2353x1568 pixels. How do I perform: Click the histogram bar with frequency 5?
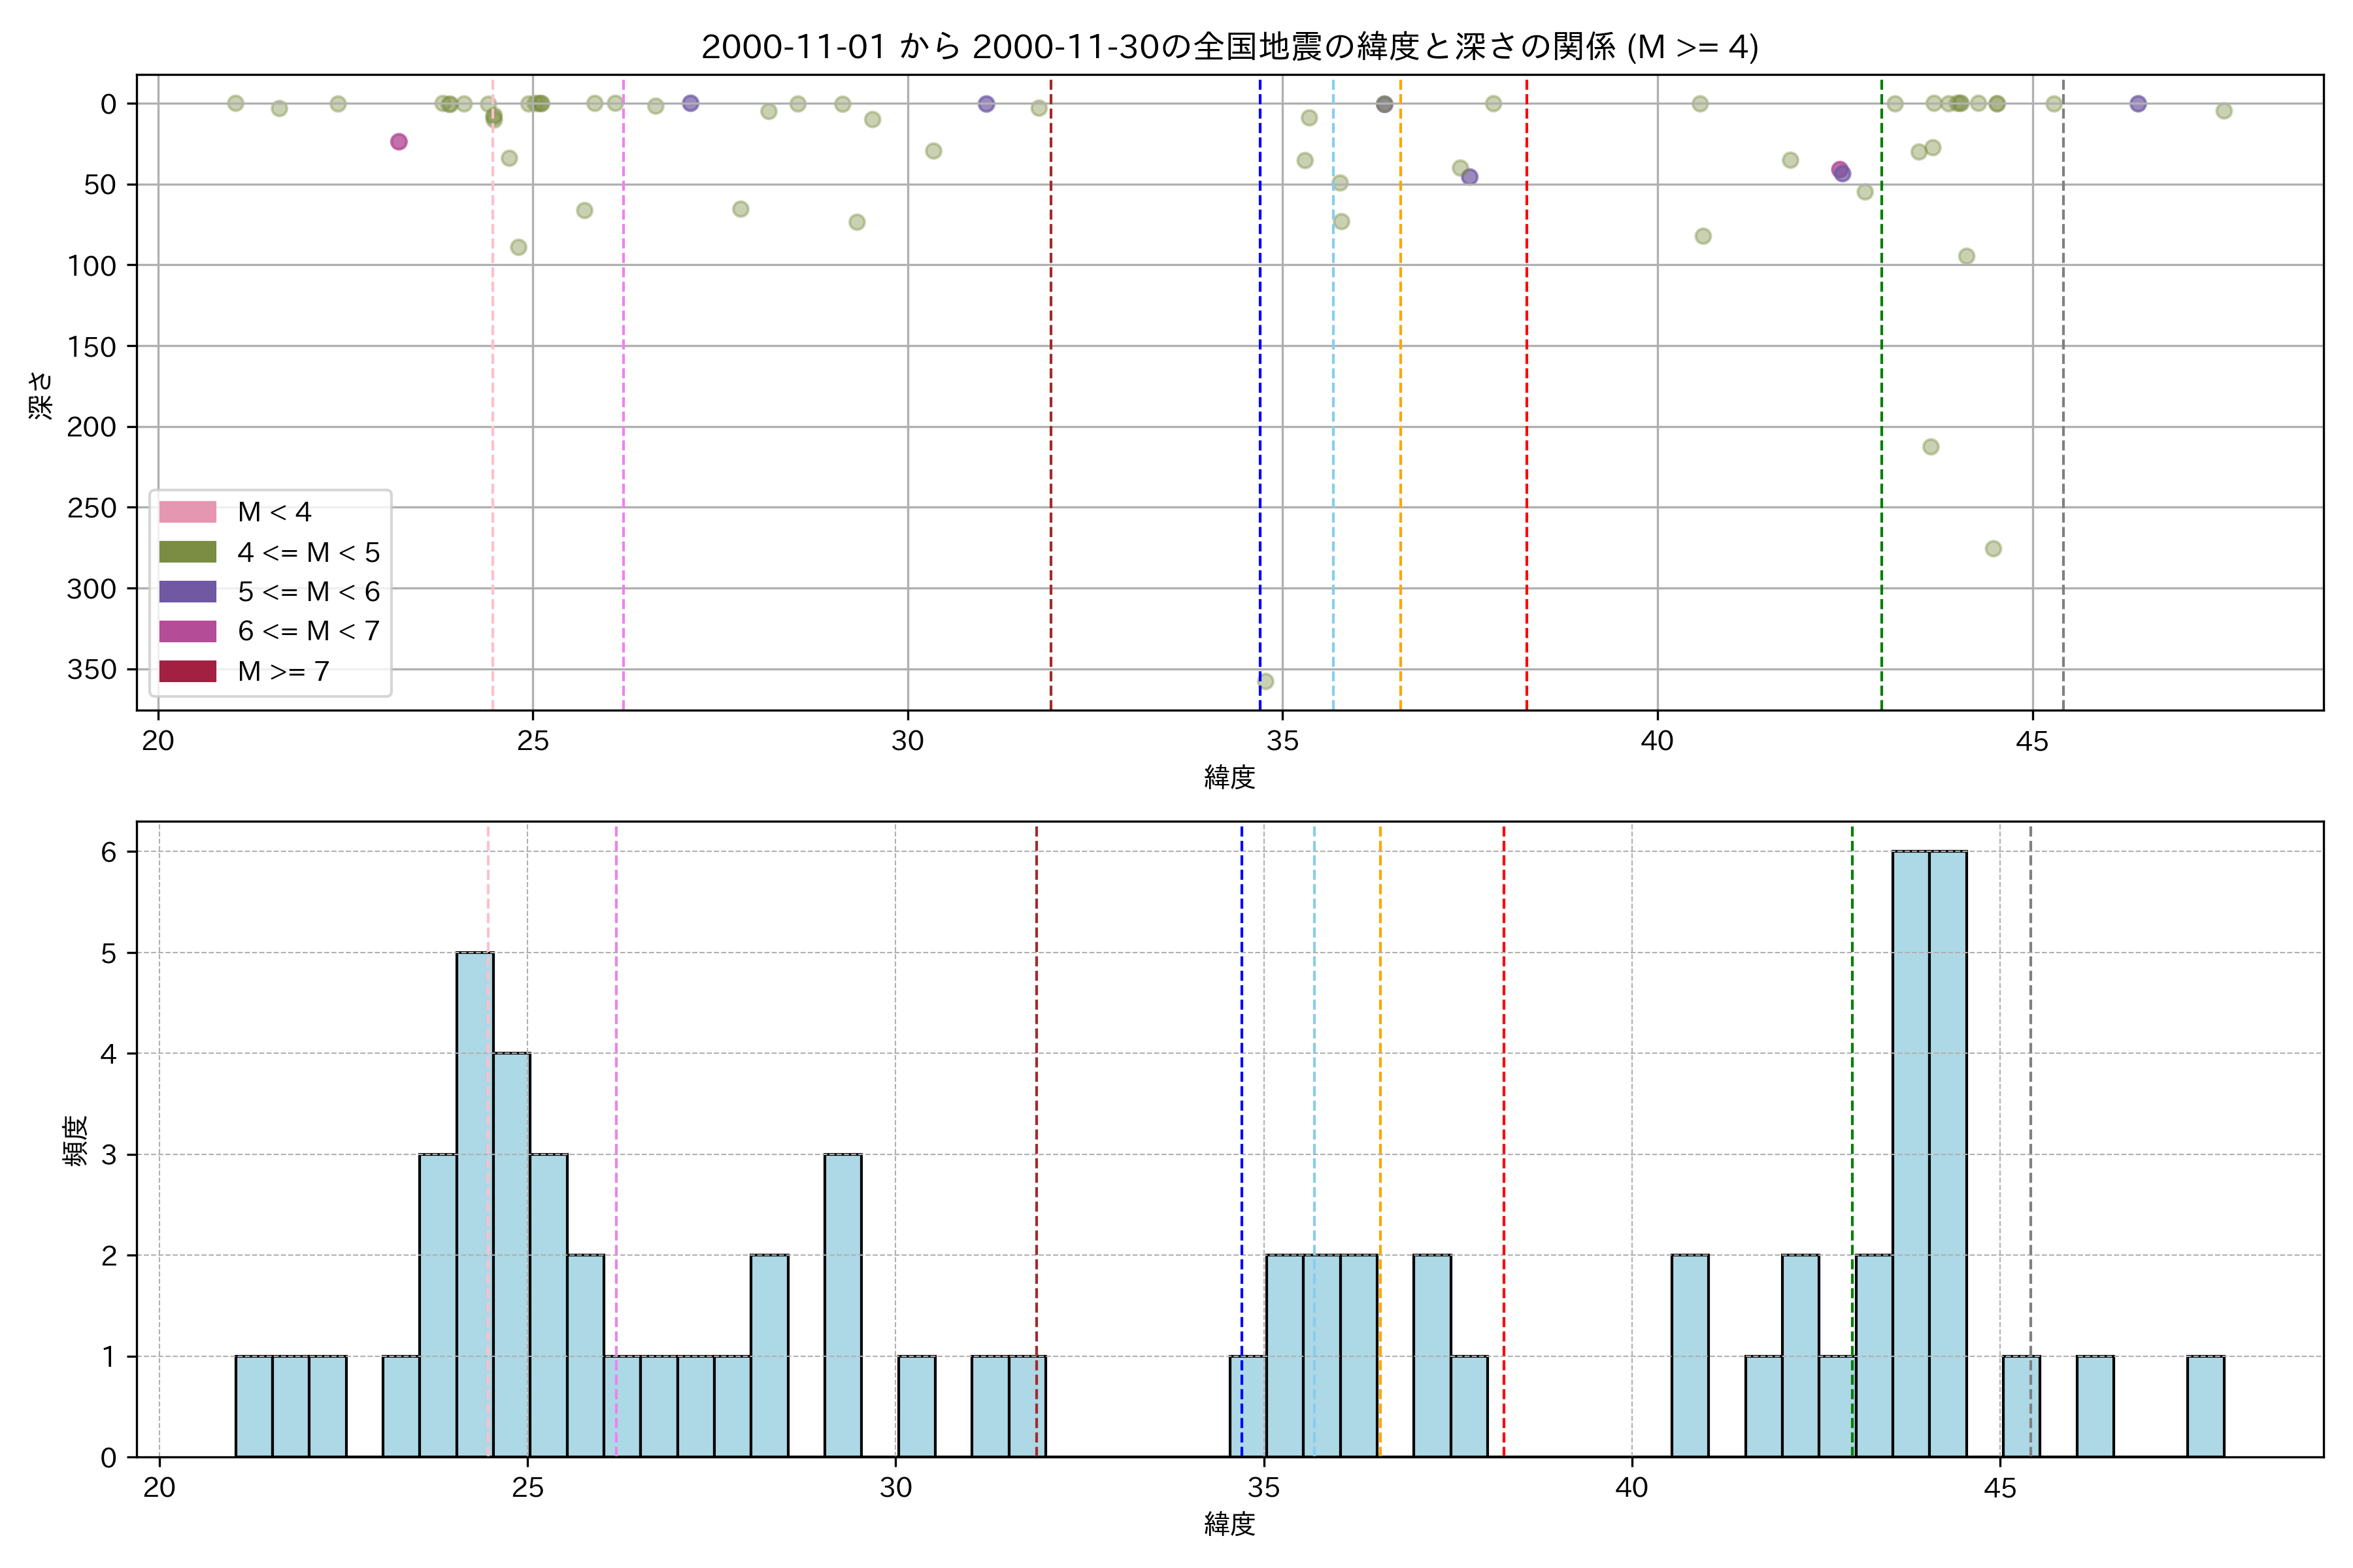pos(475,1204)
